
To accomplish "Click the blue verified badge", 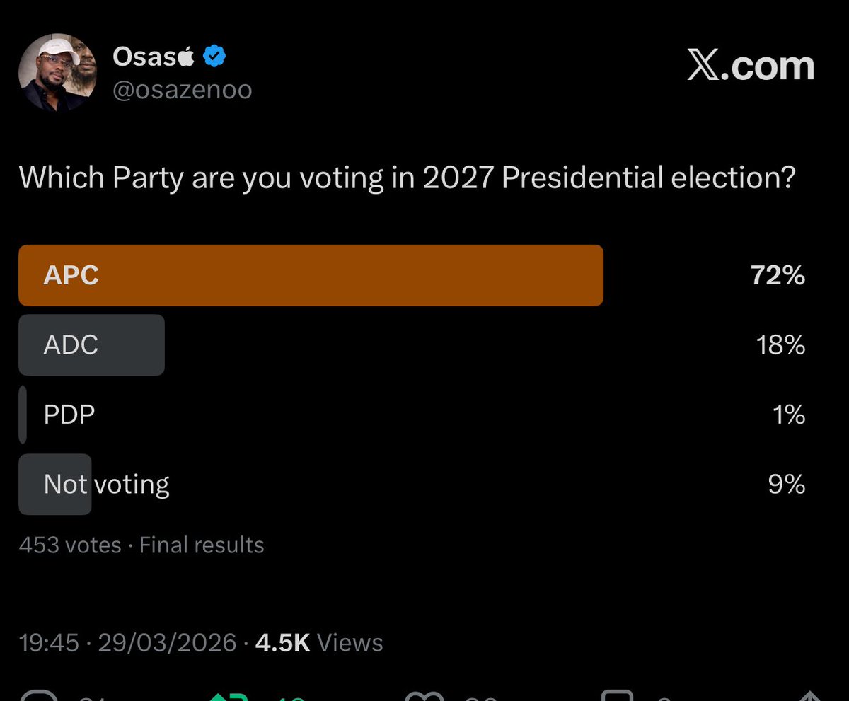I will click(x=214, y=57).
